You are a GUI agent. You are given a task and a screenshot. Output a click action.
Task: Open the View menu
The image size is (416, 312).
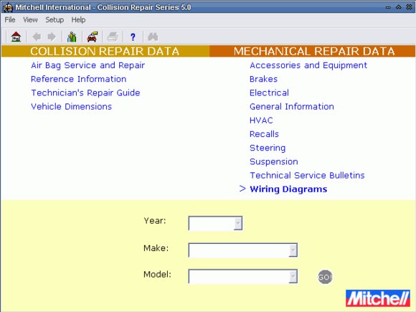click(x=30, y=19)
